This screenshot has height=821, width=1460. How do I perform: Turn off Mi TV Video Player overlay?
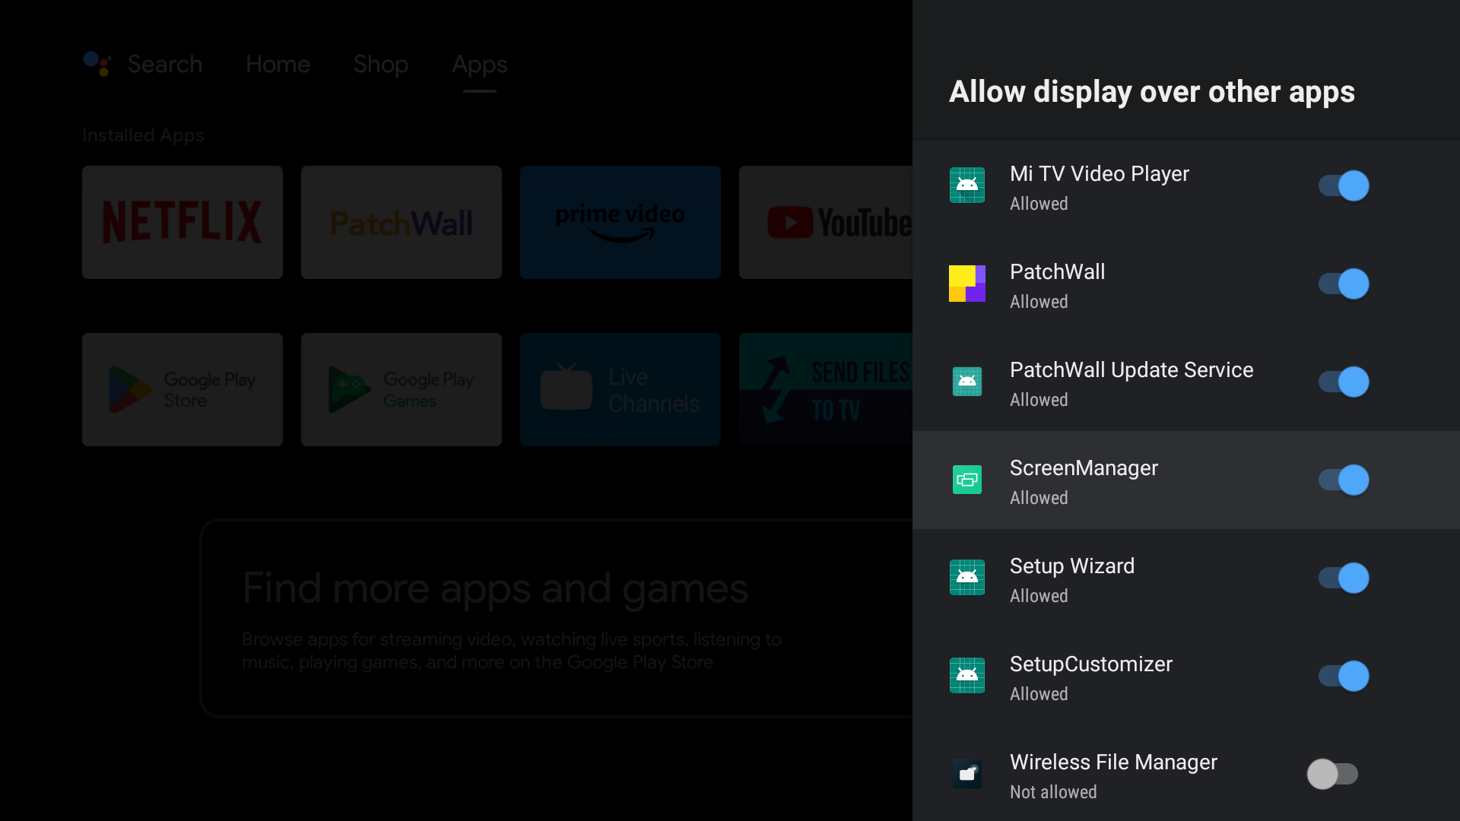point(1344,185)
